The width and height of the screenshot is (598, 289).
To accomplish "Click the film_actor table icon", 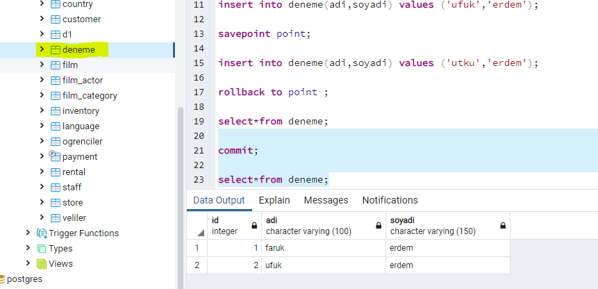I will pos(56,81).
